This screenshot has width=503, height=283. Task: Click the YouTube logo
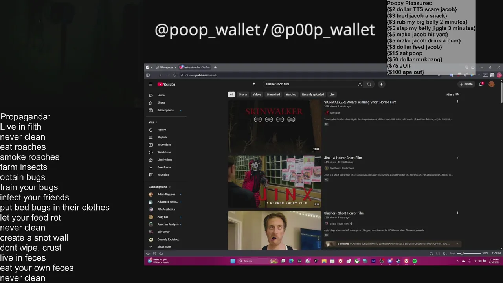(x=166, y=84)
